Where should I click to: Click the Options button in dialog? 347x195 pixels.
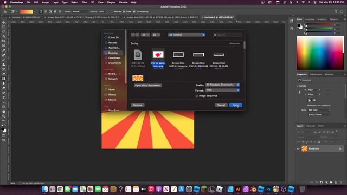(138, 105)
